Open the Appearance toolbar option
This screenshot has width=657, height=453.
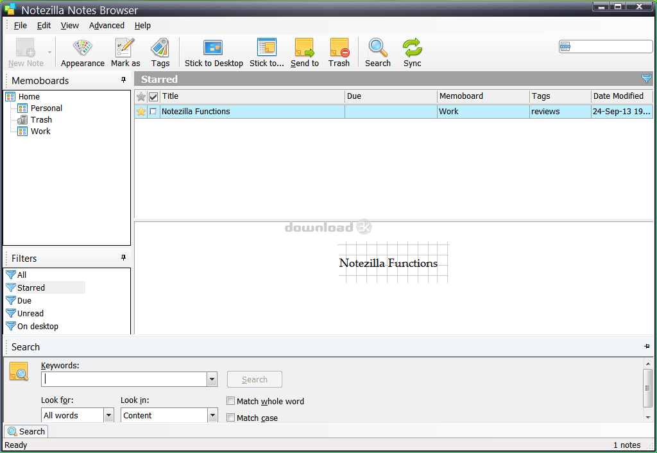pyautogui.click(x=83, y=53)
